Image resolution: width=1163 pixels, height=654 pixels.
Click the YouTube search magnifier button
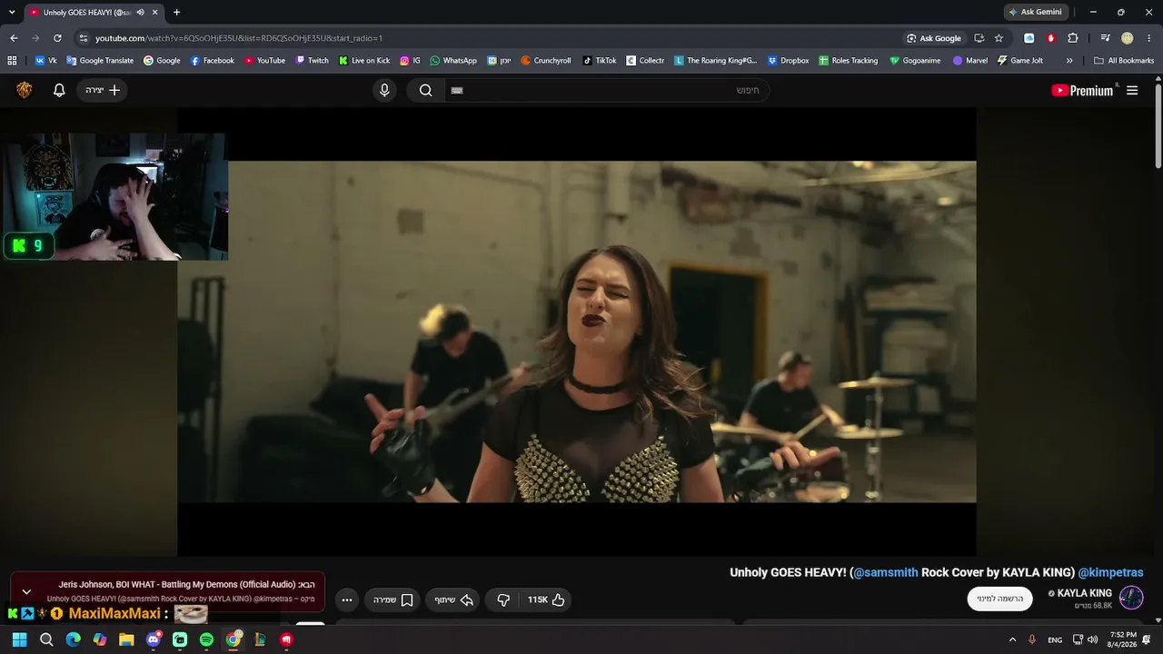[x=425, y=90]
